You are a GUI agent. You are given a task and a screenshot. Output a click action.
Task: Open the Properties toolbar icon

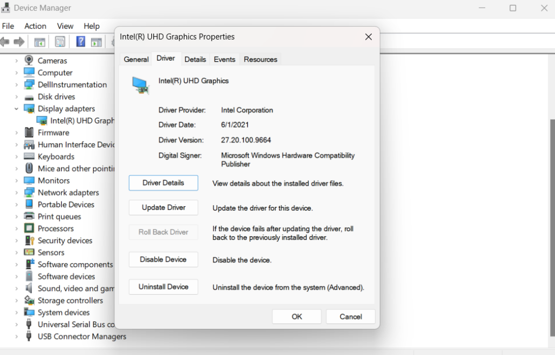click(60, 41)
